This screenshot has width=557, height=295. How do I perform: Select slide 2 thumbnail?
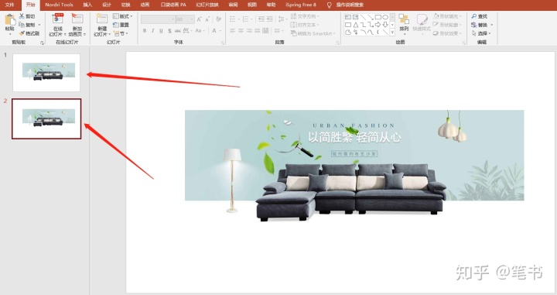pos(46,118)
